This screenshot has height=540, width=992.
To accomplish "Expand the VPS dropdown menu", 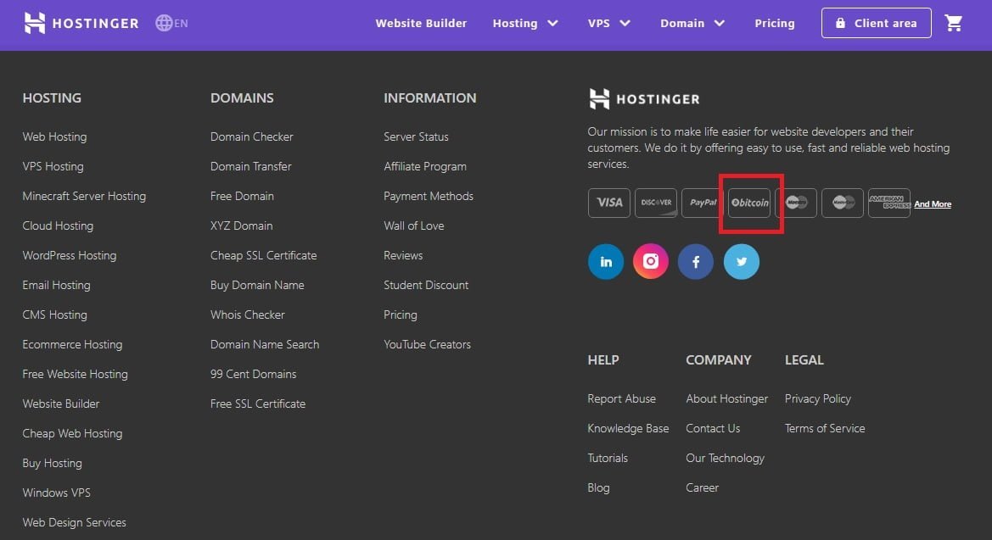I will [x=608, y=24].
